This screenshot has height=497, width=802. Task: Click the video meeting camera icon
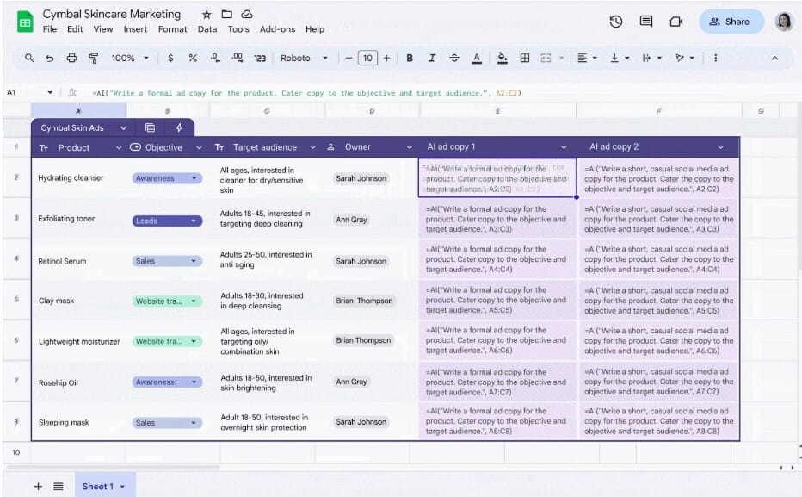click(x=676, y=22)
